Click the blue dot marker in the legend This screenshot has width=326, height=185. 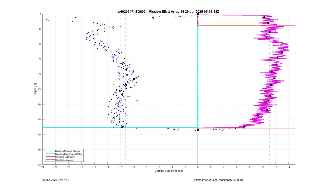coord(50,151)
